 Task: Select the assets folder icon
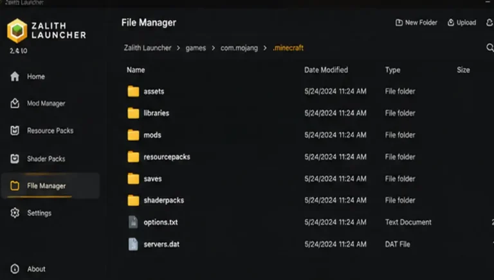tap(133, 91)
